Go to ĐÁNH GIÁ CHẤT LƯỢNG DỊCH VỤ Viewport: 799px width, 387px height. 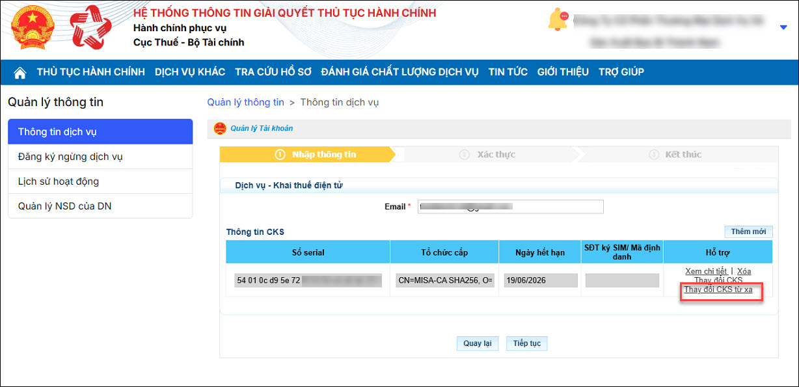[399, 72]
